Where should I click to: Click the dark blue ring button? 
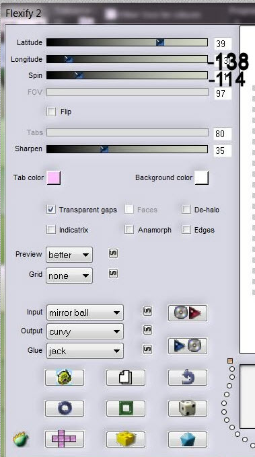tap(65, 409)
